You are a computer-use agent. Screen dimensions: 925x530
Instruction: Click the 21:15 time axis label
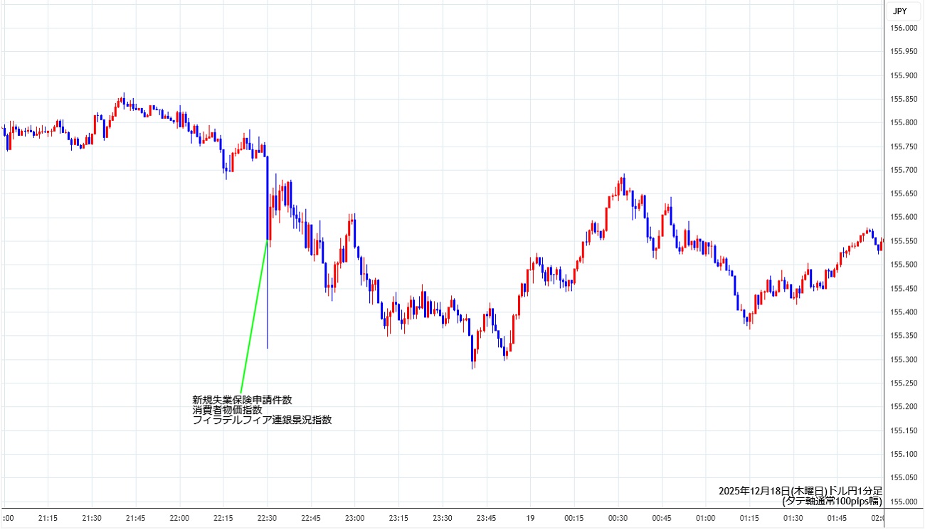pos(48,518)
